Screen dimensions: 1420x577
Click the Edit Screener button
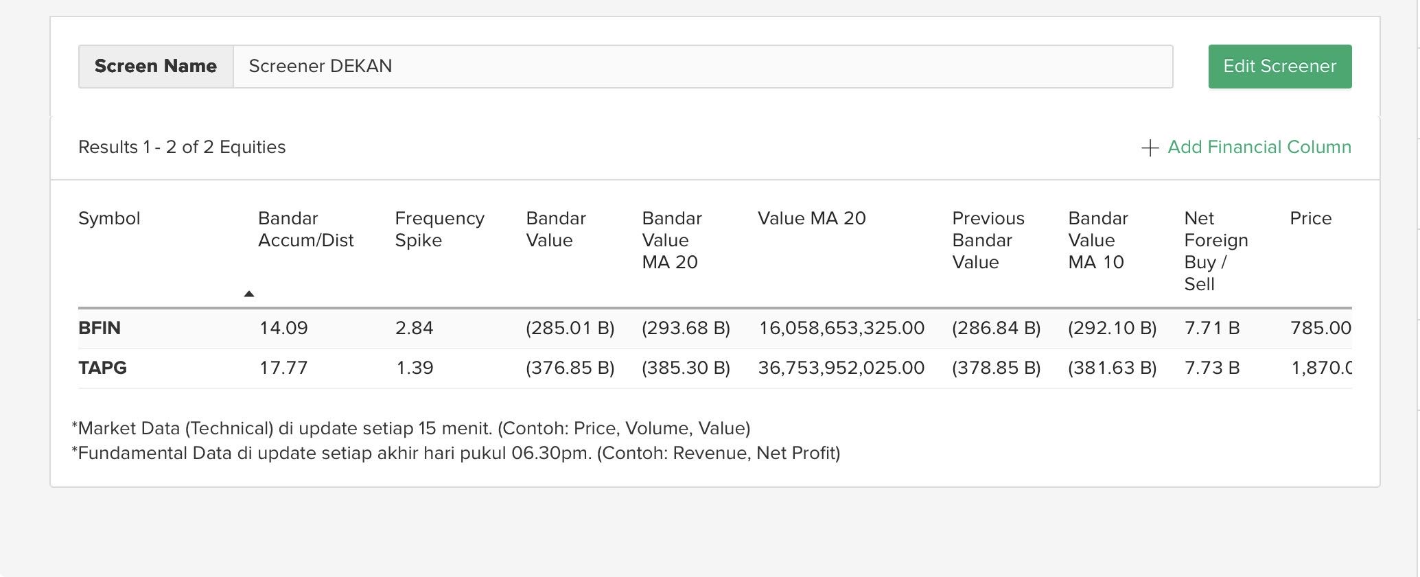coord(1279,67)
